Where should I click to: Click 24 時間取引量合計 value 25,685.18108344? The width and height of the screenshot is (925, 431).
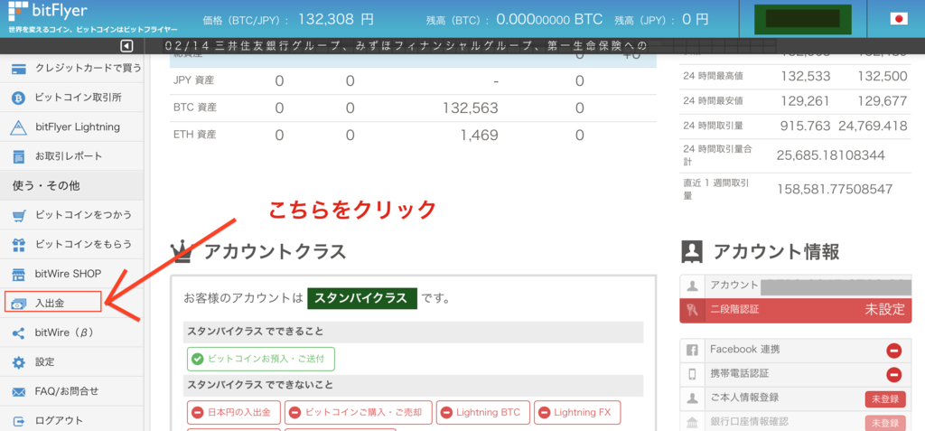(x=831, y=155)
